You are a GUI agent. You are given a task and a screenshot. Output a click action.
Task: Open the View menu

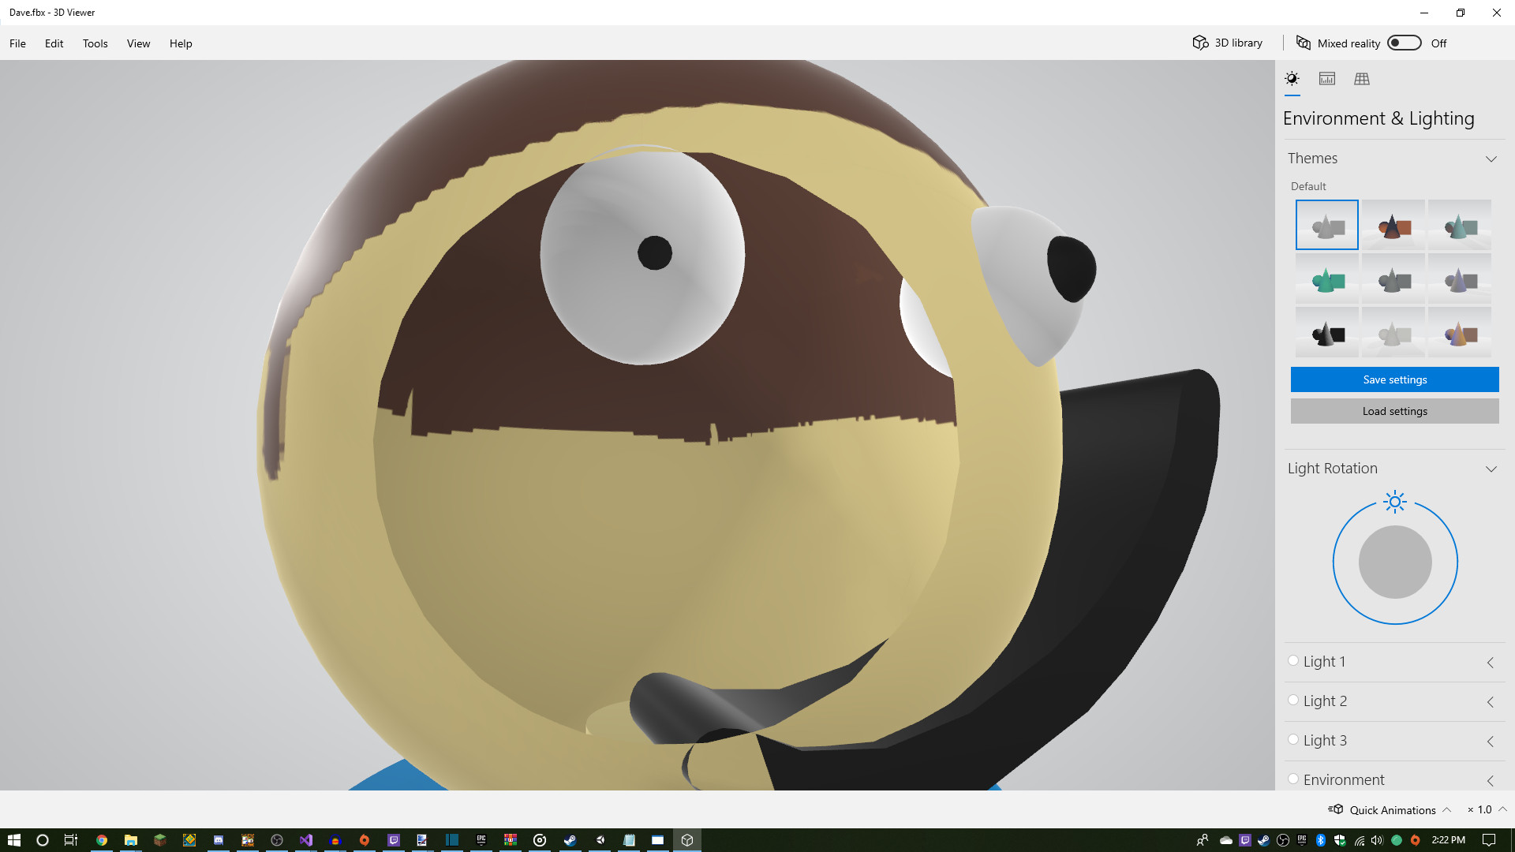[x=138, y=43]
